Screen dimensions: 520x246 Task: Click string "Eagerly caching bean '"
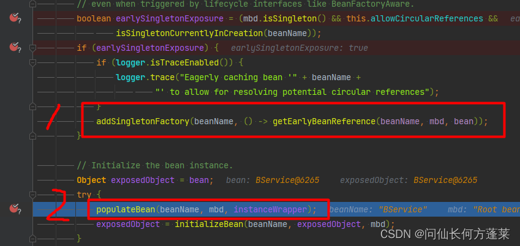[238, 77]
